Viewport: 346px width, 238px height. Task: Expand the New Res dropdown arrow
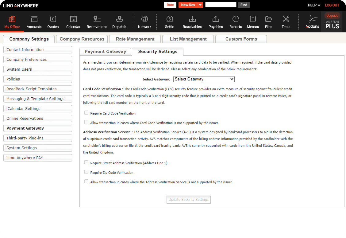(200, 5)
